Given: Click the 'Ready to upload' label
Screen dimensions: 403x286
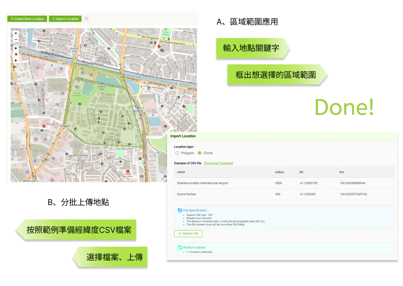Looking at the screenshot, I should 194,248.
